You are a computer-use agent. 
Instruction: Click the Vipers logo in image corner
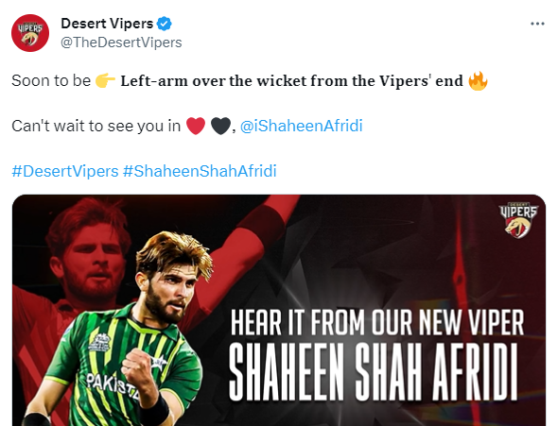518,220
